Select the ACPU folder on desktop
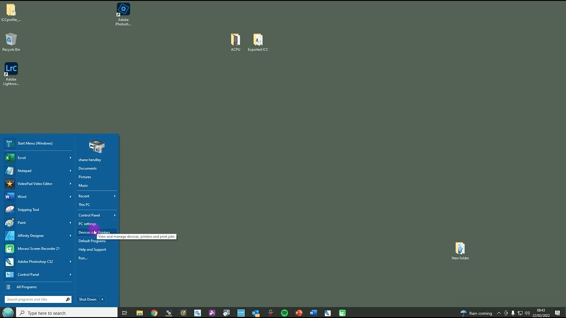The width and height of the screenshot is (566, 318). 235,42
